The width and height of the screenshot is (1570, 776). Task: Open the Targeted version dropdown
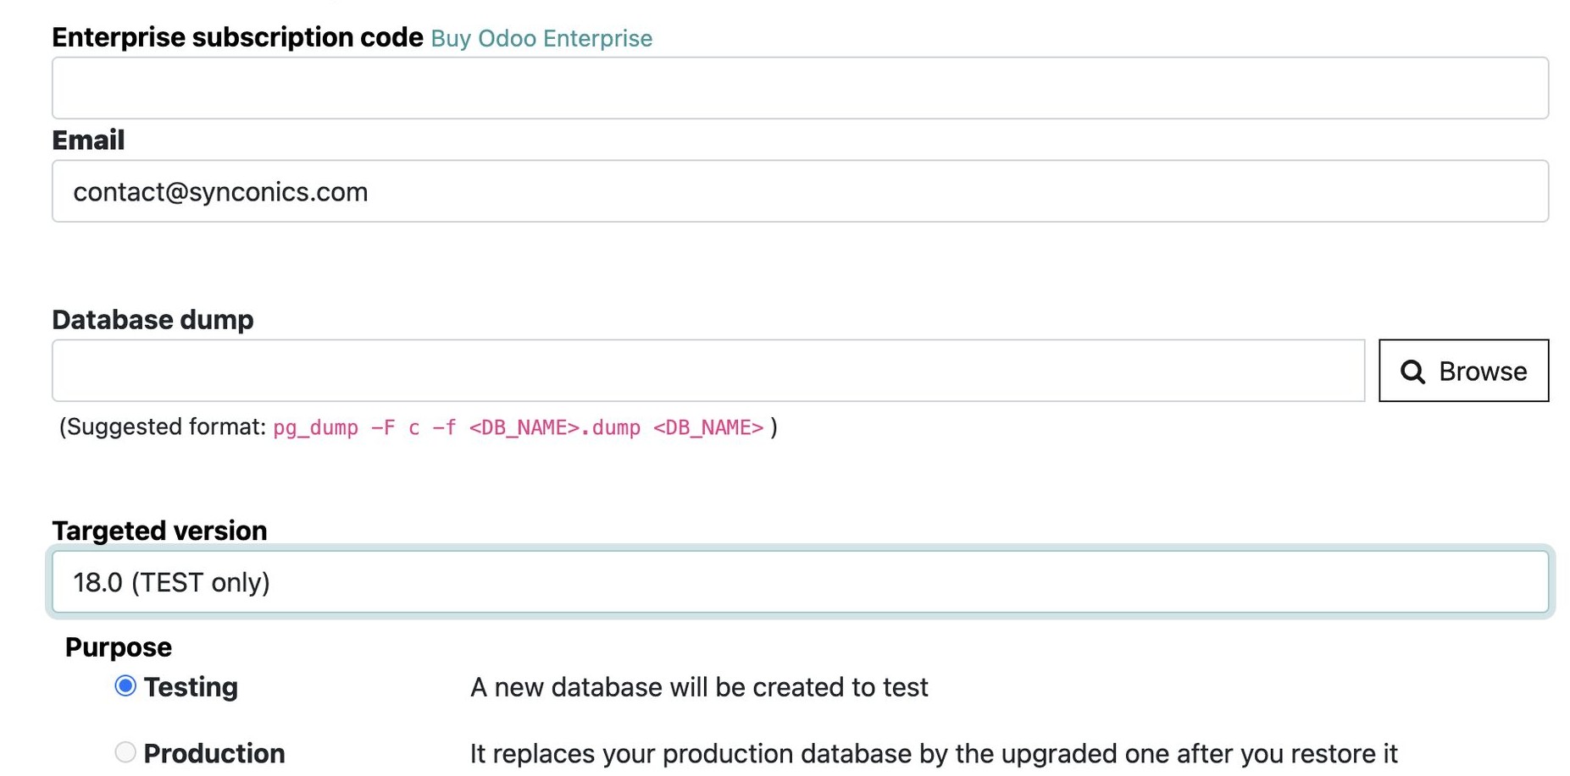coord(800,582)
